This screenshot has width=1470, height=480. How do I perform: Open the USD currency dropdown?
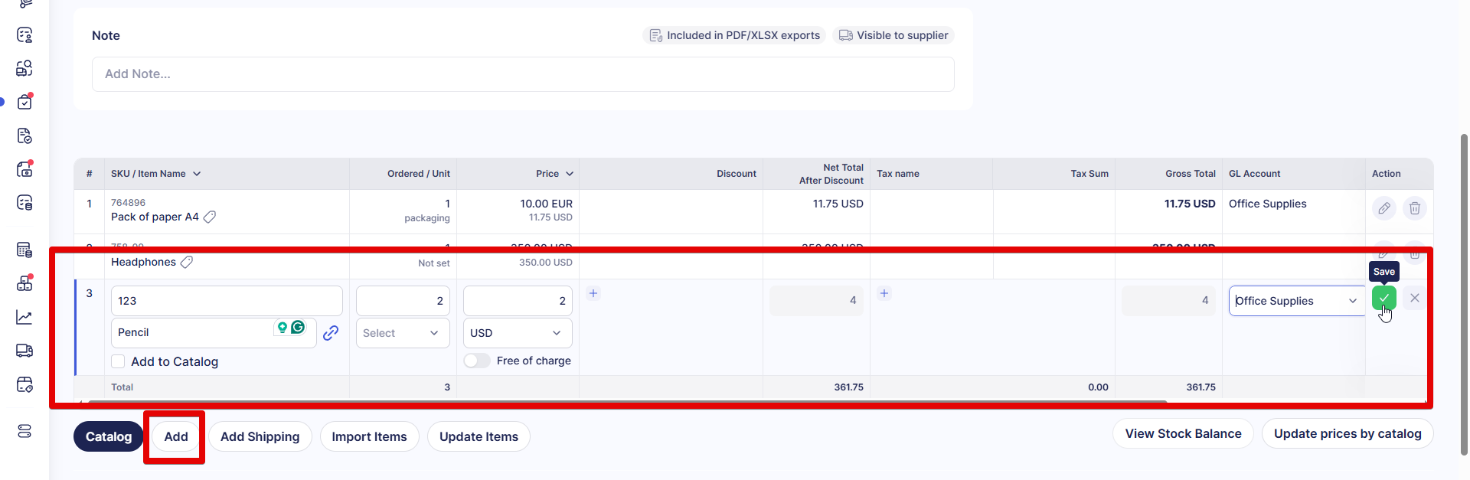[517, 333]
